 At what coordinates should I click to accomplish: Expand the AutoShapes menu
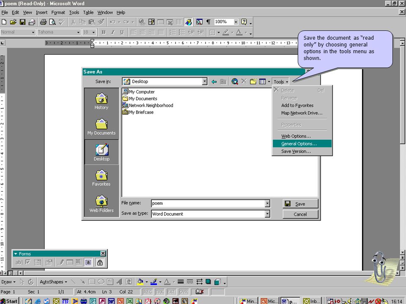point(53,282)
